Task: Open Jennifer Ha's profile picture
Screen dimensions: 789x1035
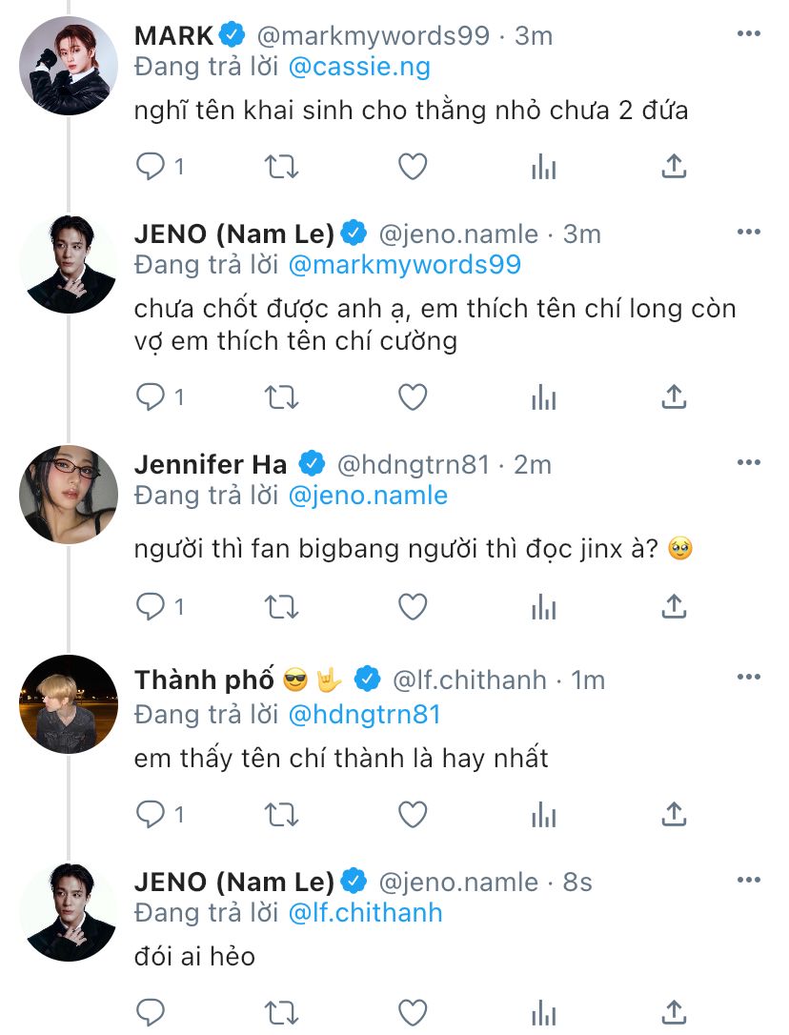Action: tap(69, 495)
